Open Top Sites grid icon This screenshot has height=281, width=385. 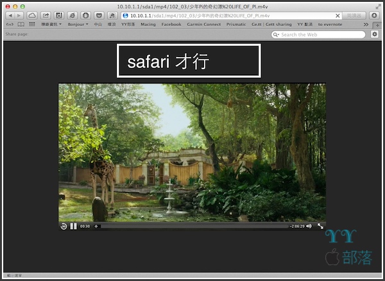point(32,24)
